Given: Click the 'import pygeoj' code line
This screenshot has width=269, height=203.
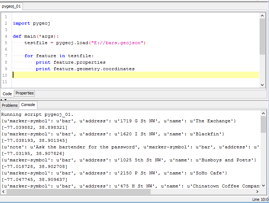Looking at the screenshot, I should click(31, 23).
